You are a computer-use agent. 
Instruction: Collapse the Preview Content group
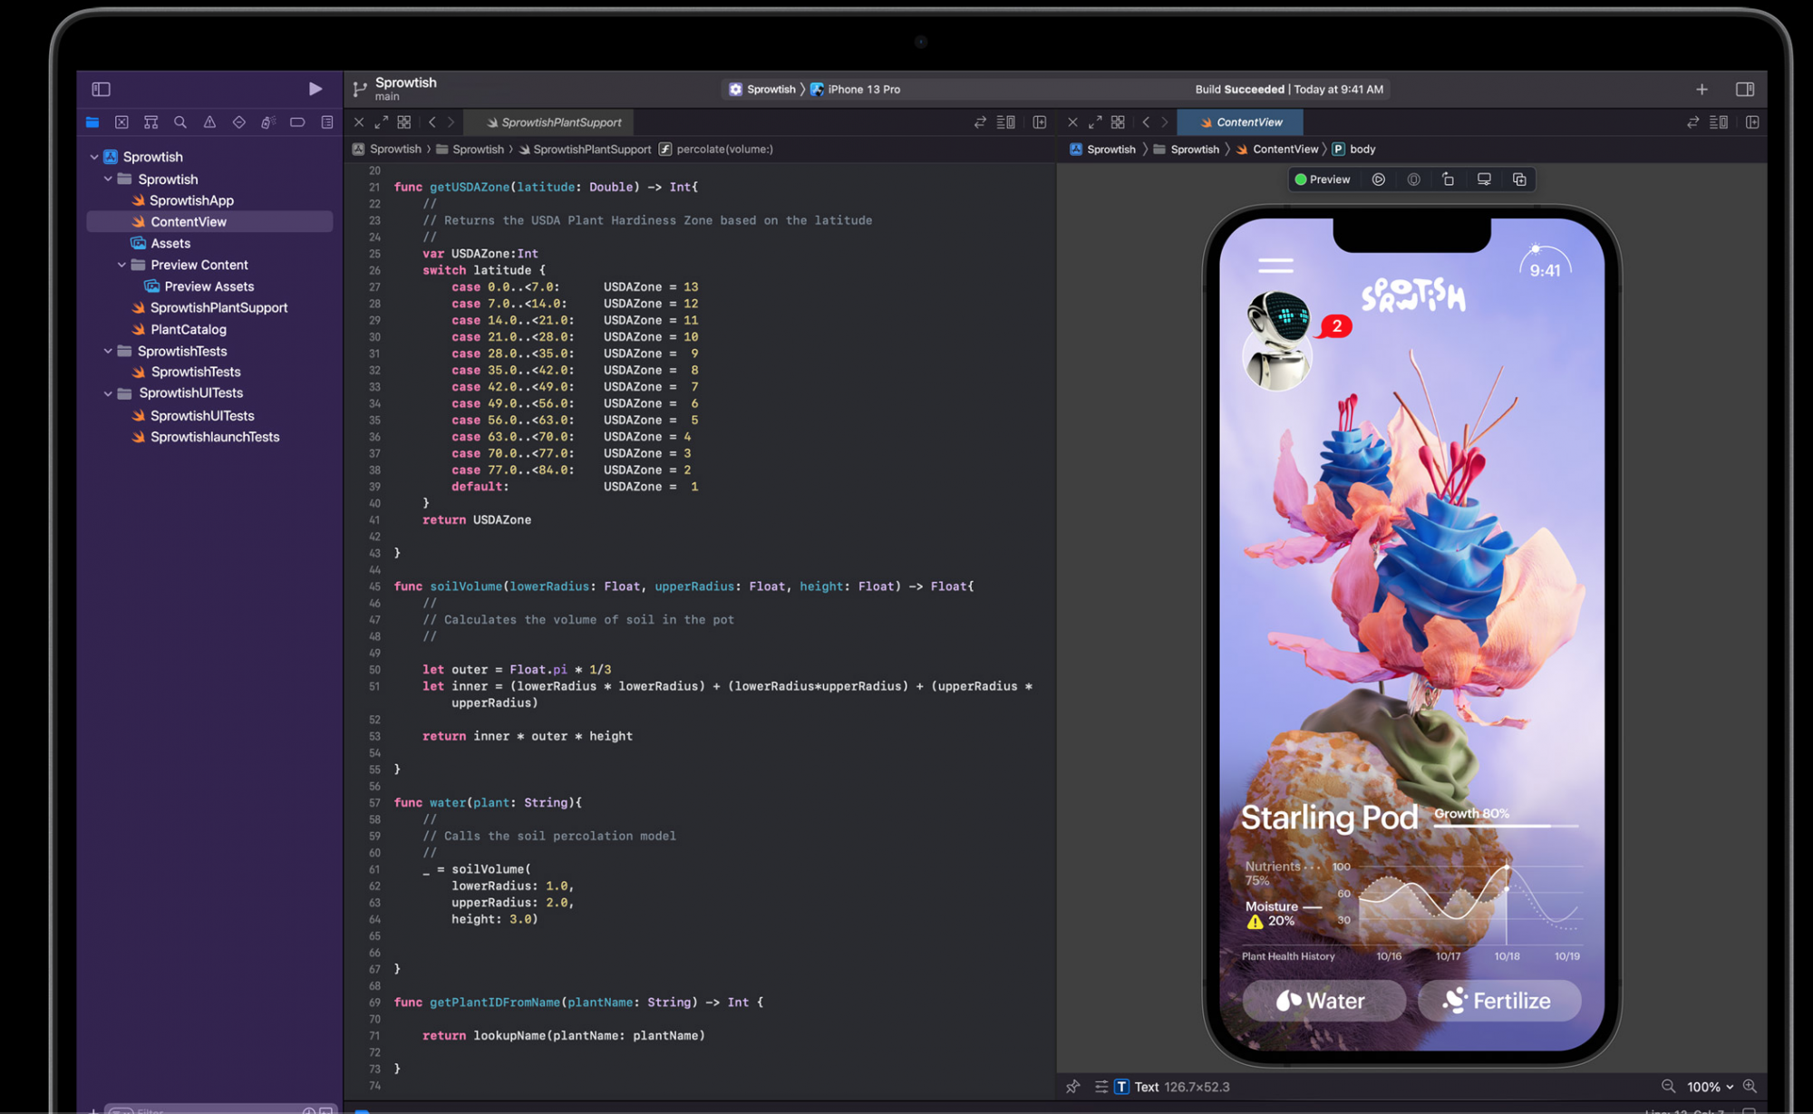click(121, 265)
